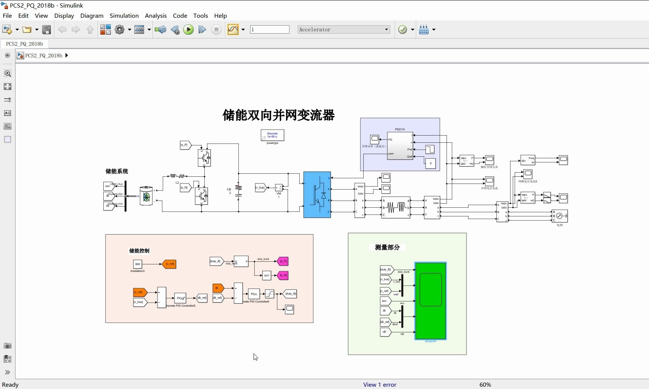Click the Back navigation arrow

(62, 29)
